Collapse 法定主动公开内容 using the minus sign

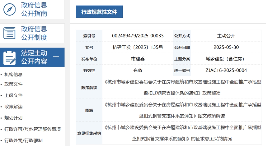56,57
